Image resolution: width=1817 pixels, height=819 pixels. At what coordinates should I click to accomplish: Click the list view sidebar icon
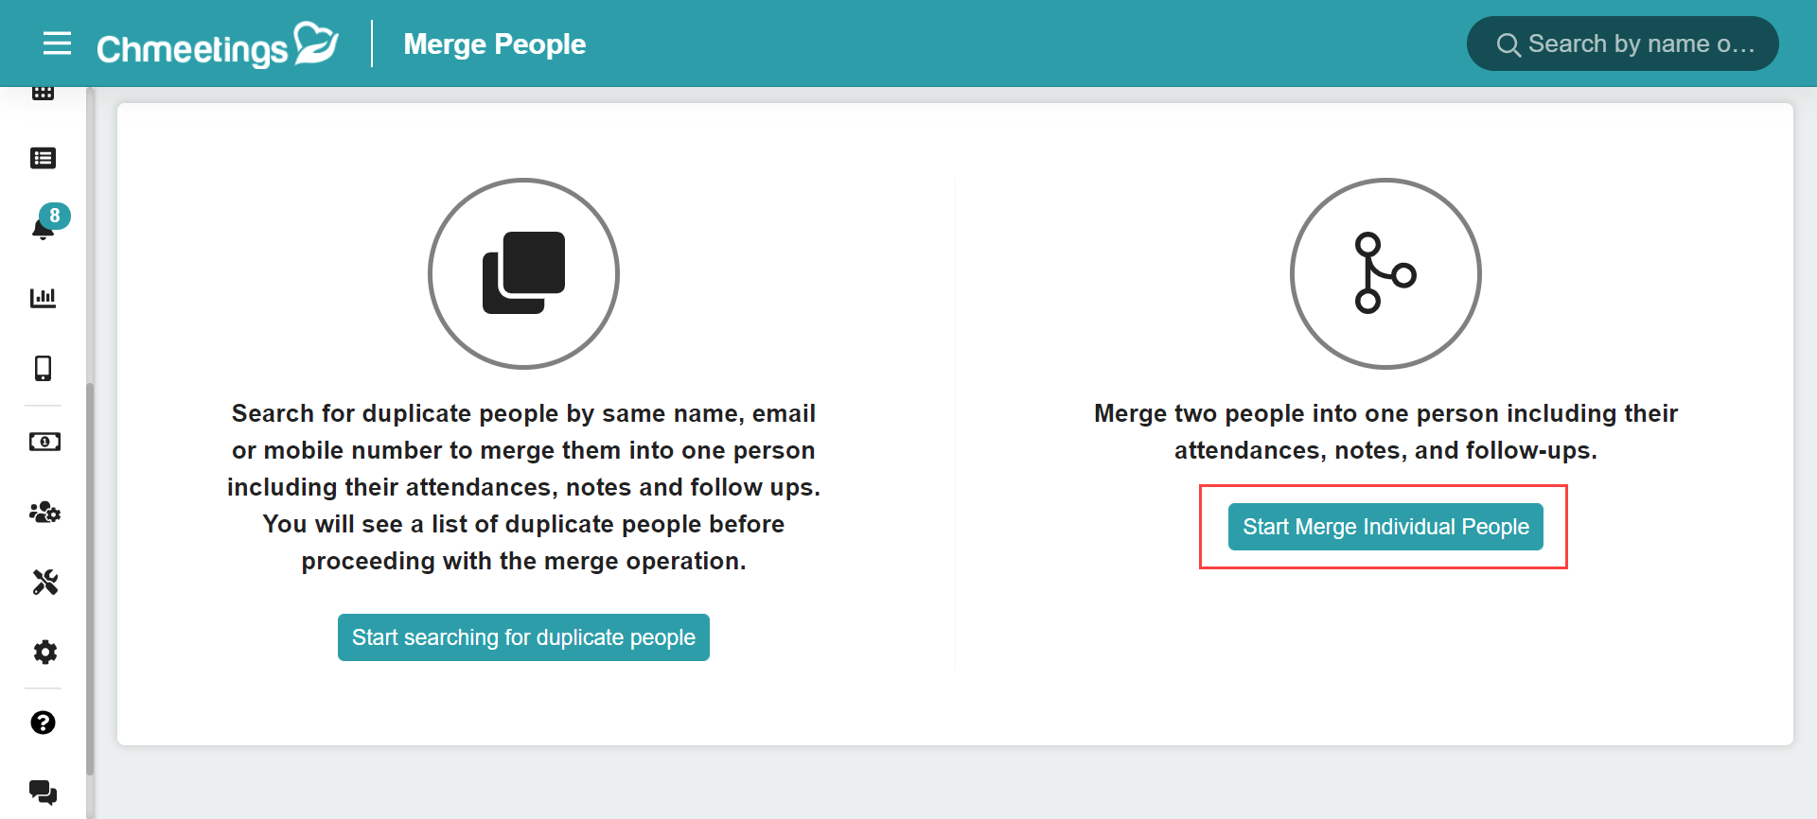coord(44,158)
